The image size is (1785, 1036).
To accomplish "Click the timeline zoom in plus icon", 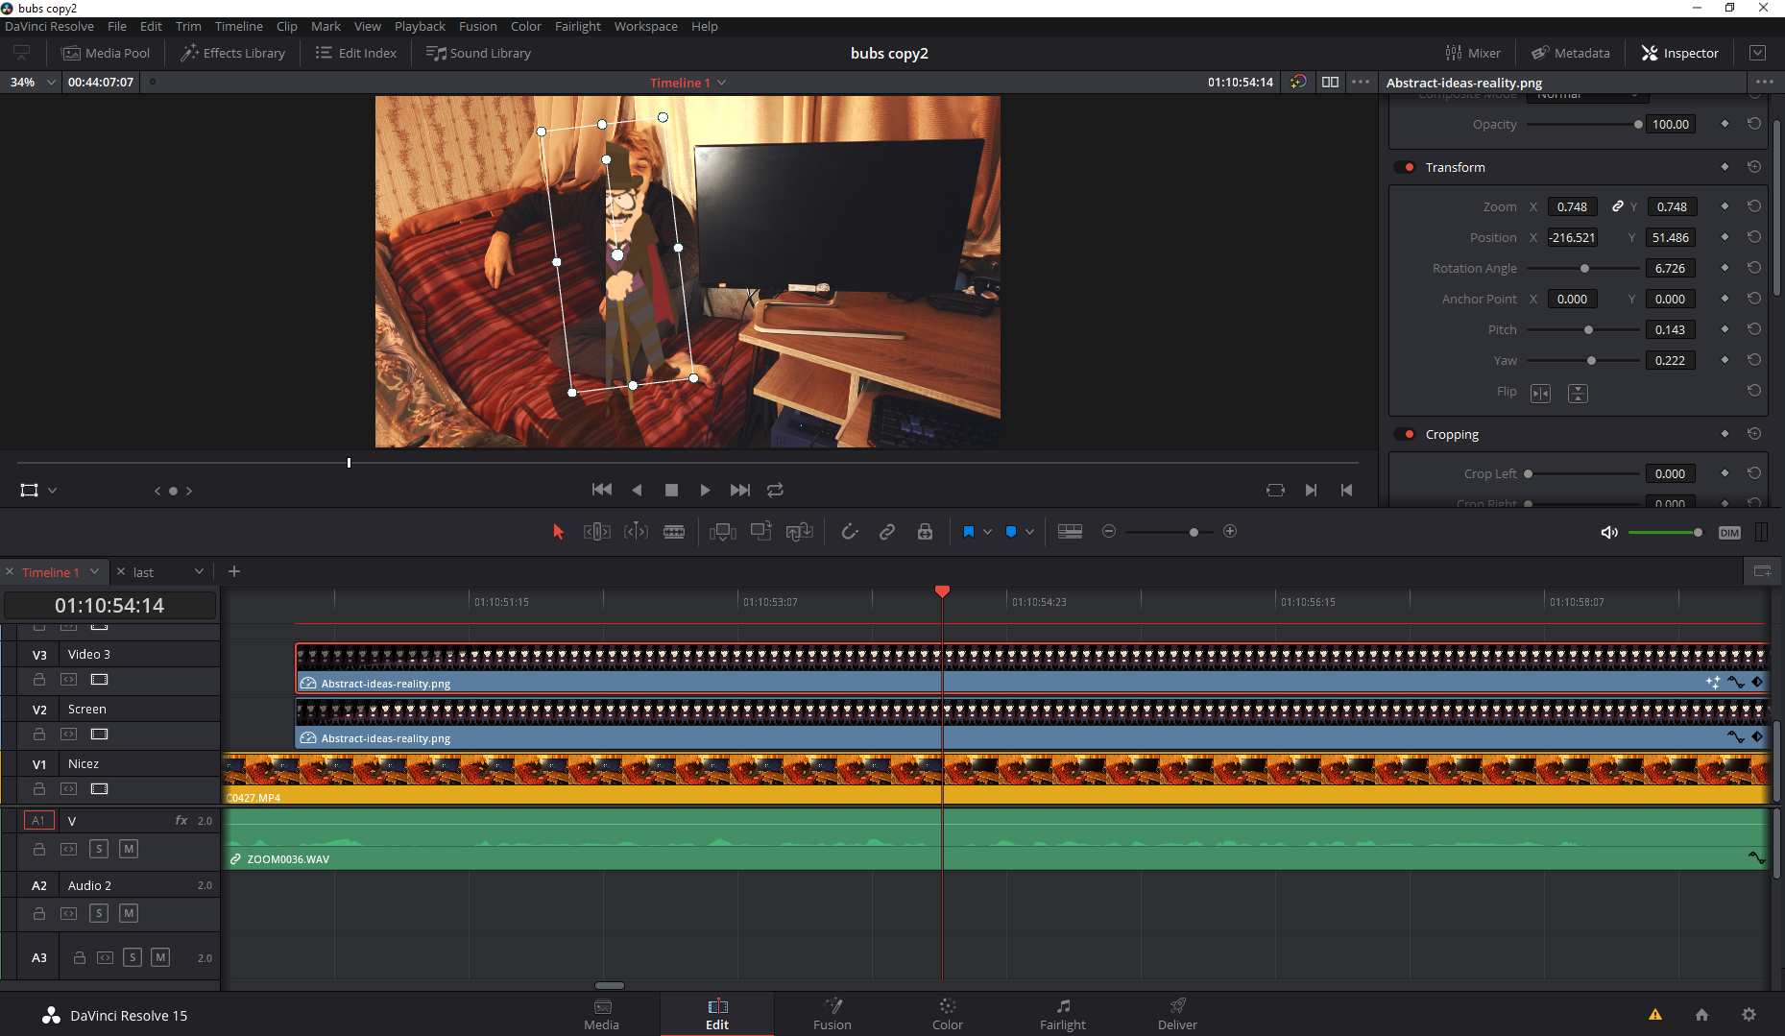I will [1230, 531].
